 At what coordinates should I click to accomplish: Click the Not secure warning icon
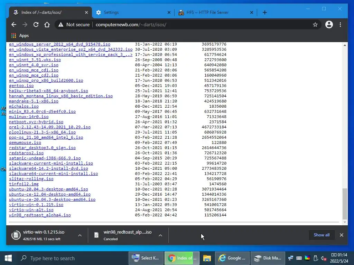tap(61, 24)
